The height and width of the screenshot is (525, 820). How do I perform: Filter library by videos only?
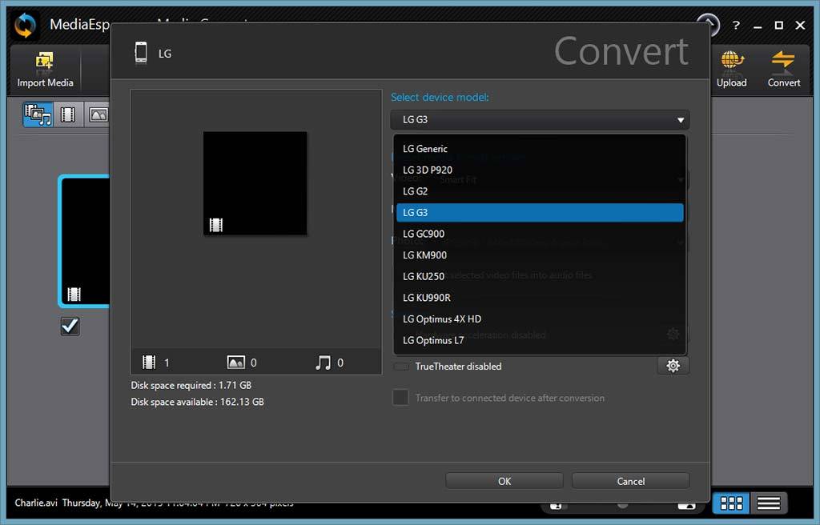pos(68,114)
